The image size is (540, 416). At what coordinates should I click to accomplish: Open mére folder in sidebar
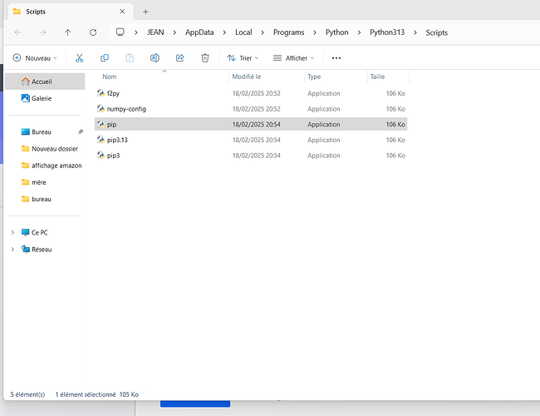(45, 182)
